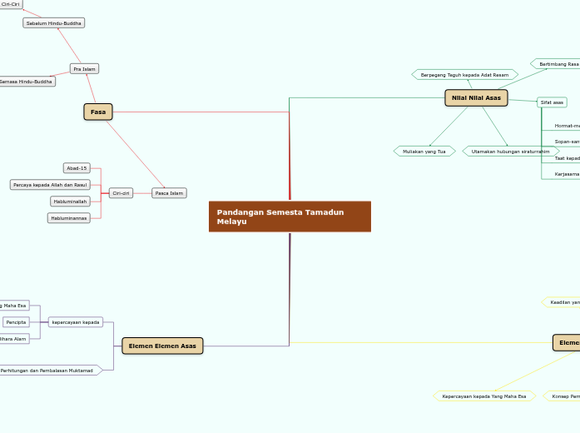This screenshot has height=433, width=580.
Task: Open the Elemen Elemen Asas node
Action: pyautogui.click(x=162, y=346)
